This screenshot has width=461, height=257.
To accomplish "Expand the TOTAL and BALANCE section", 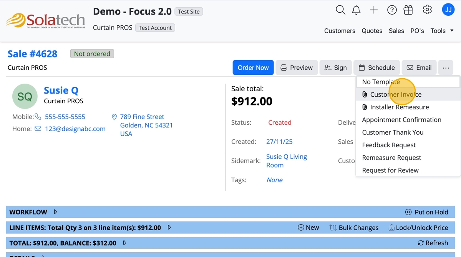I will click(x=124, y=243).
